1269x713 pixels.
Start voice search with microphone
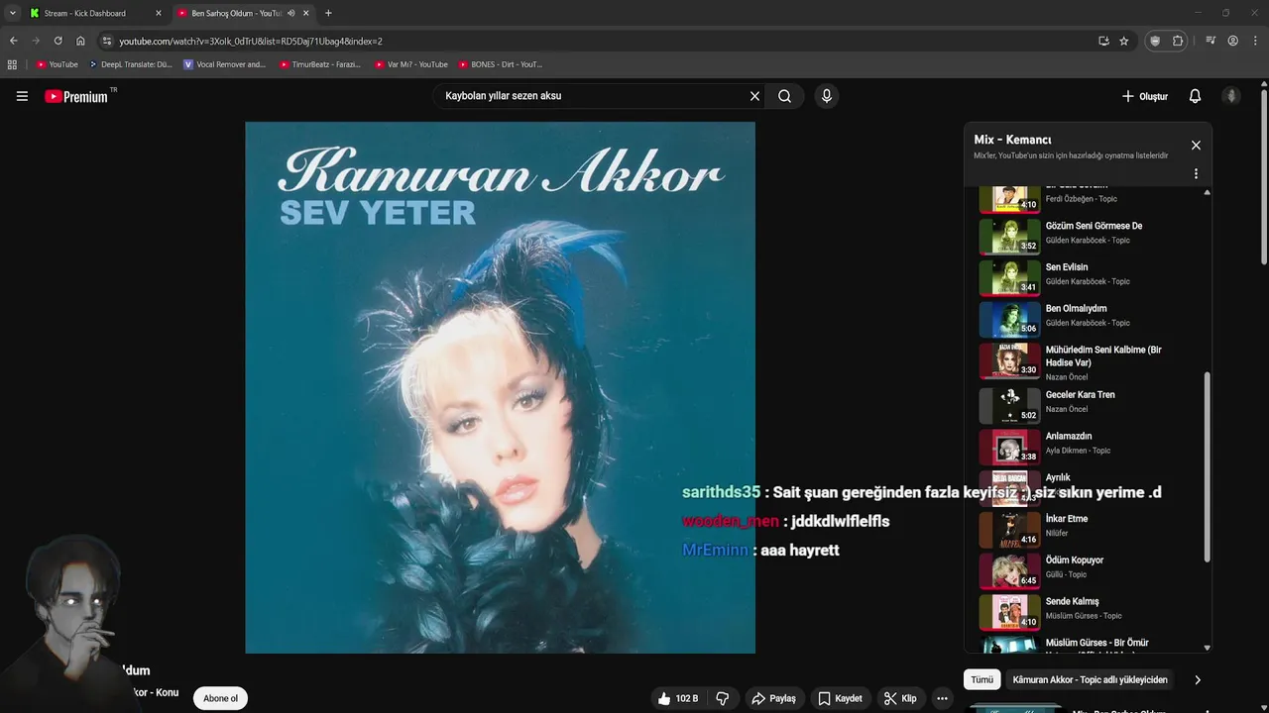coord(827,96)
